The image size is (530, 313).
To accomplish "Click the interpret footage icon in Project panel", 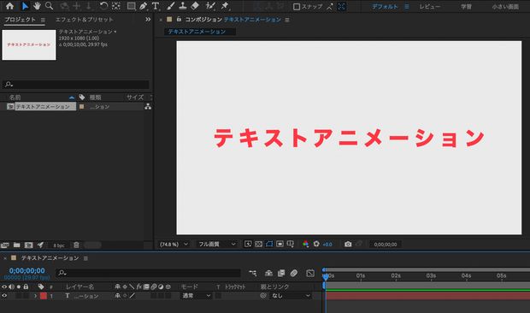I will pyautogui.click(x=4, y=245).
